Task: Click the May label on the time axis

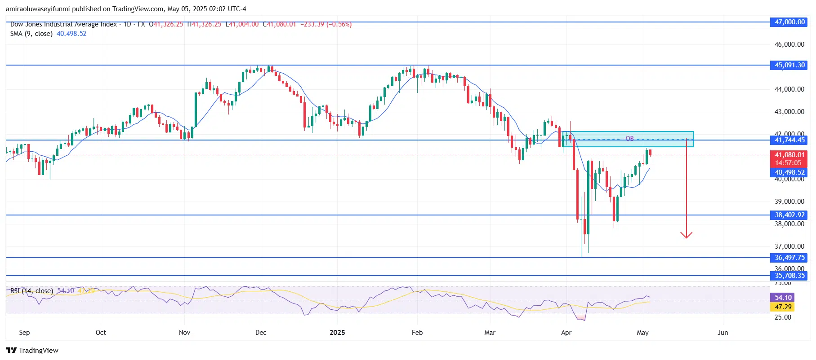Action: (x=642, y=333)
